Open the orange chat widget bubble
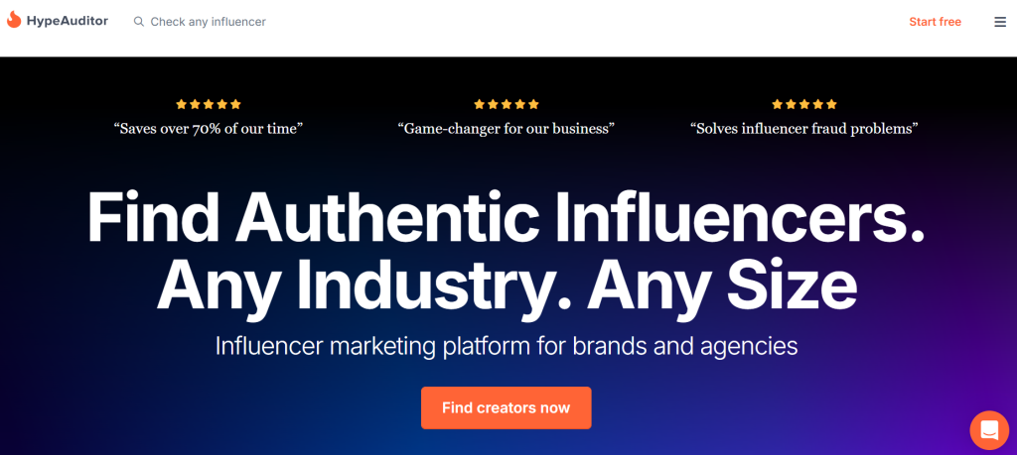This screenshot has width=1017, height=455. coord(988,429)
